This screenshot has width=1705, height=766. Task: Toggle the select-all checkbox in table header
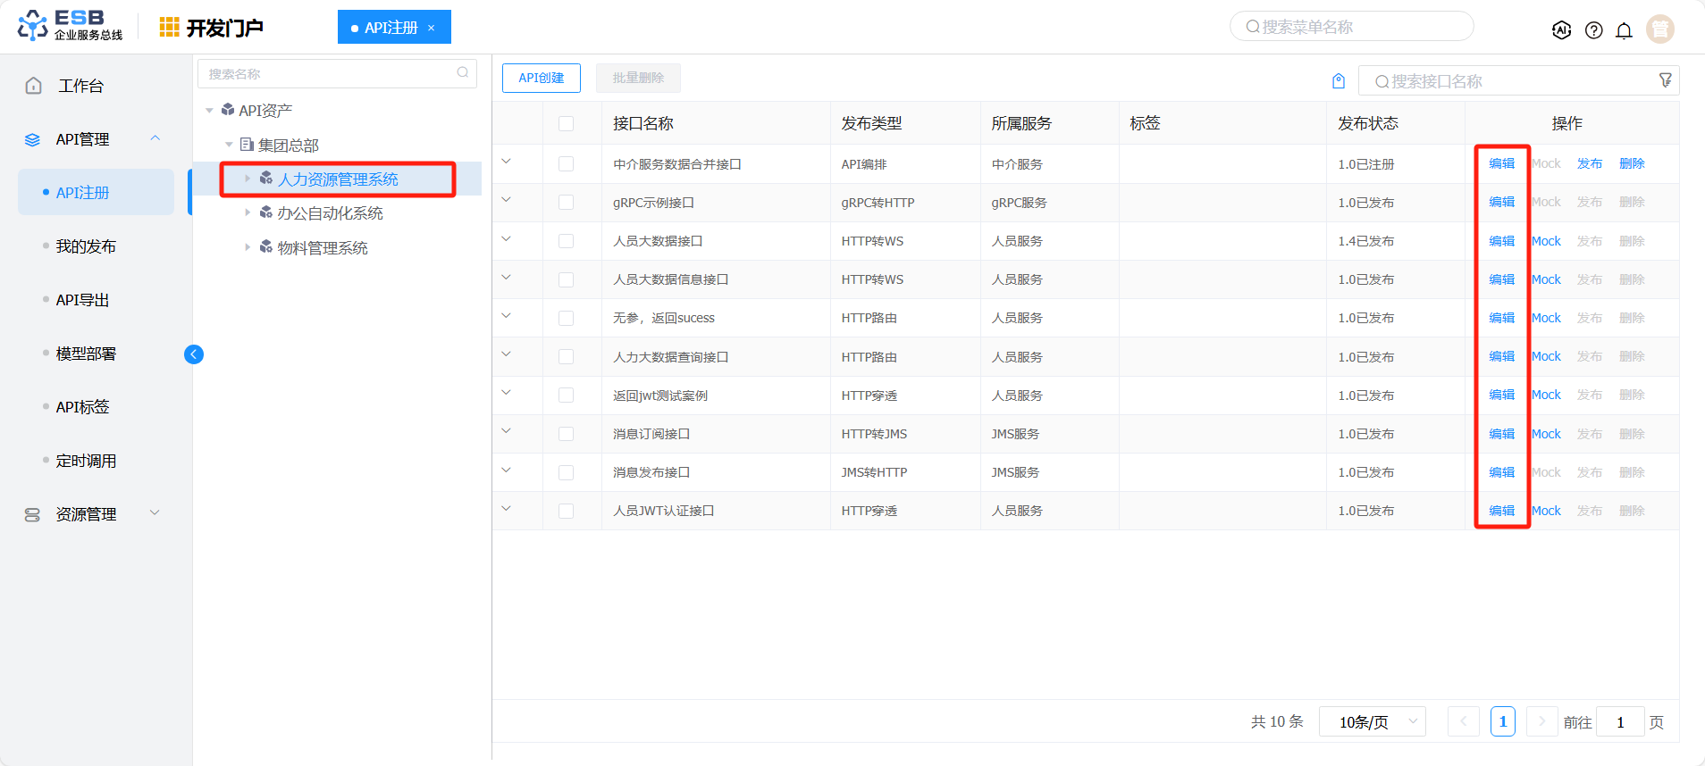[x=566, y=123]
